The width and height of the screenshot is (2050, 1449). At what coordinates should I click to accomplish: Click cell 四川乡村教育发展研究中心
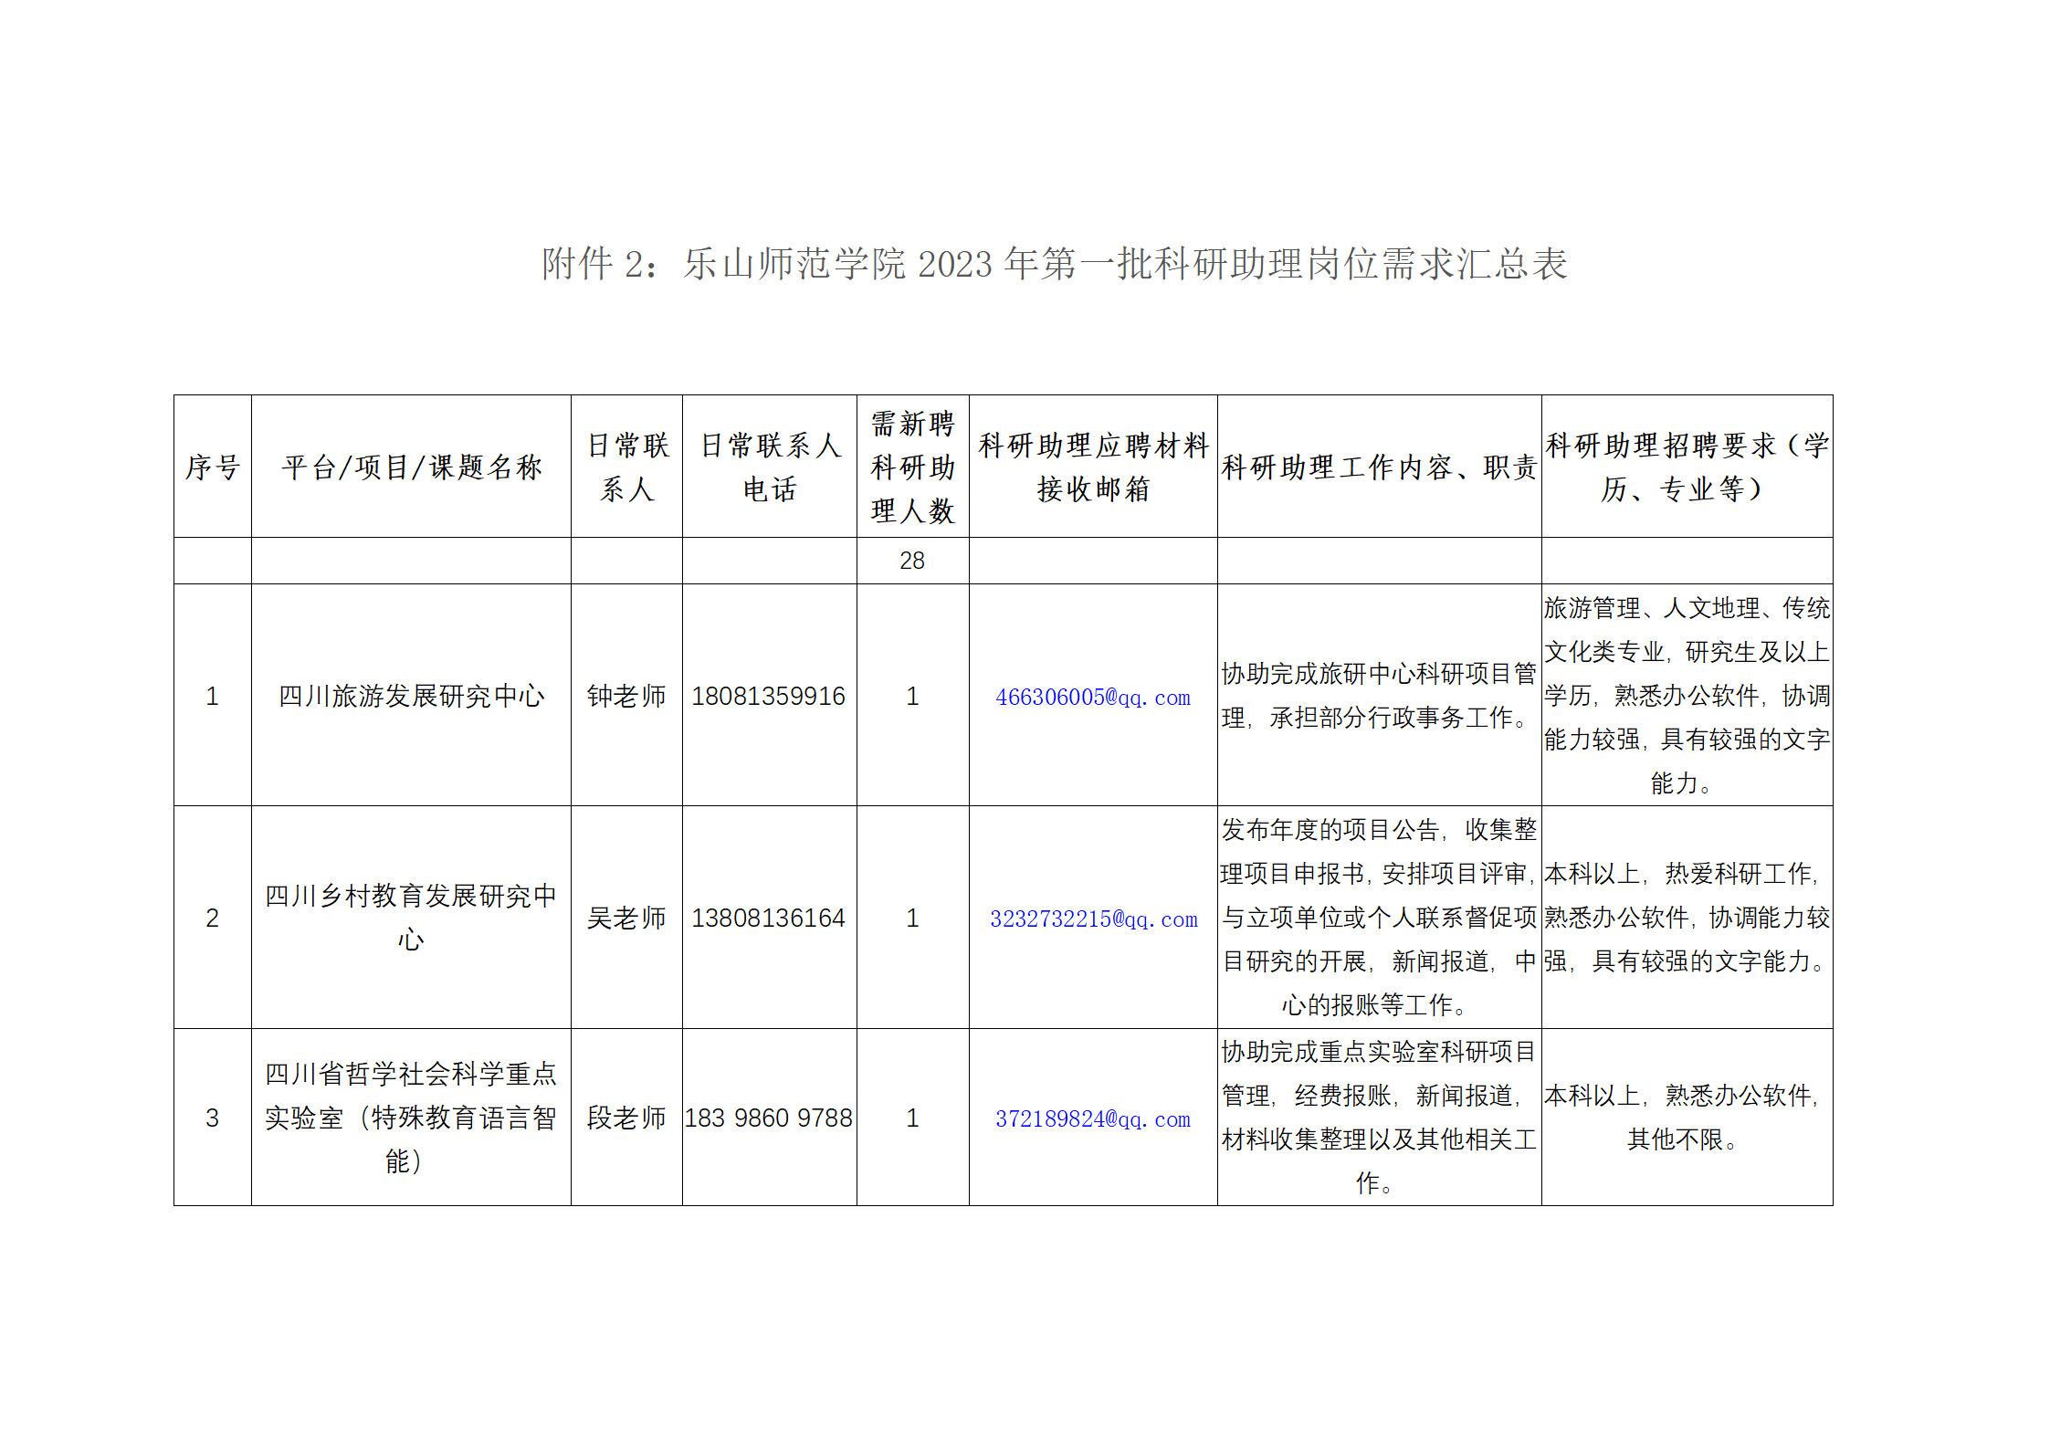(x=411, y=918)
